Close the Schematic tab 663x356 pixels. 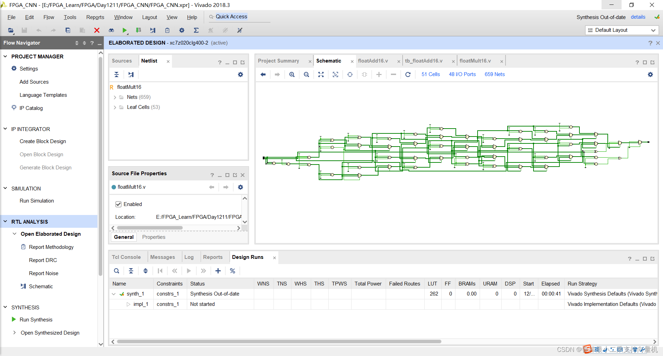pos(352,62)
